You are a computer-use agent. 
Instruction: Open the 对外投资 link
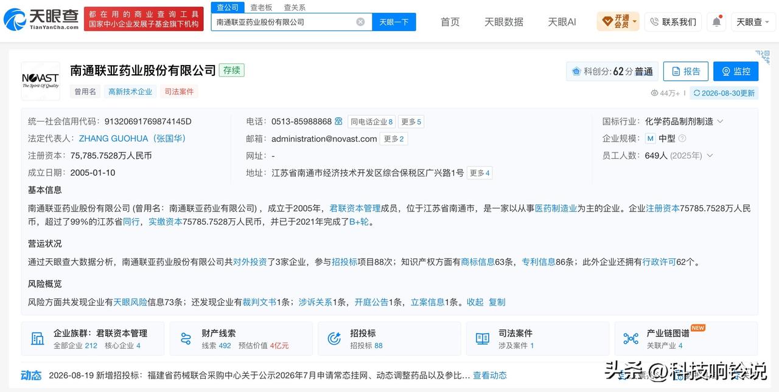250,262
